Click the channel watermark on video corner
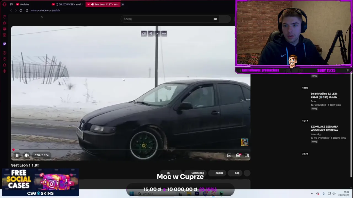The image size is (353, 198). (x=244, y=142)
